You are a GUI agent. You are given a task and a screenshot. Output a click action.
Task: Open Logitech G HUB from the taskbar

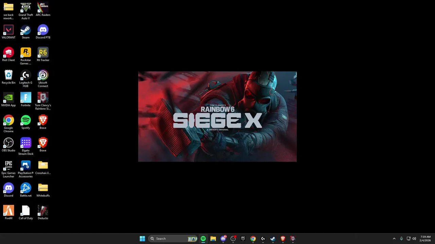tap(263, 239)
